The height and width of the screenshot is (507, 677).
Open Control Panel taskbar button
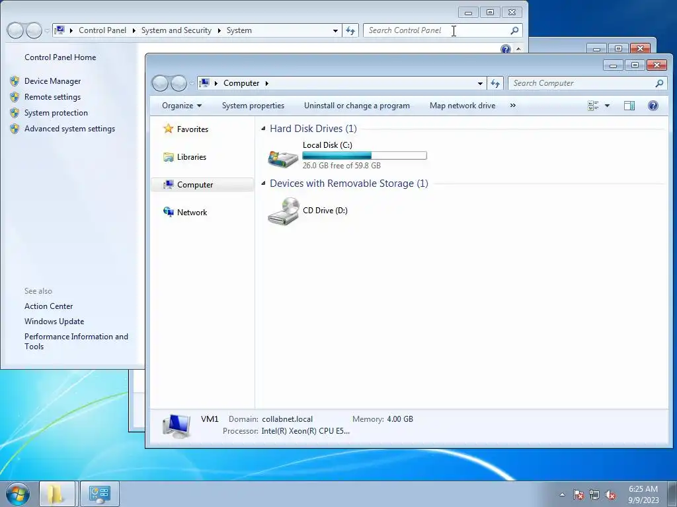click(x=100, y=494)
